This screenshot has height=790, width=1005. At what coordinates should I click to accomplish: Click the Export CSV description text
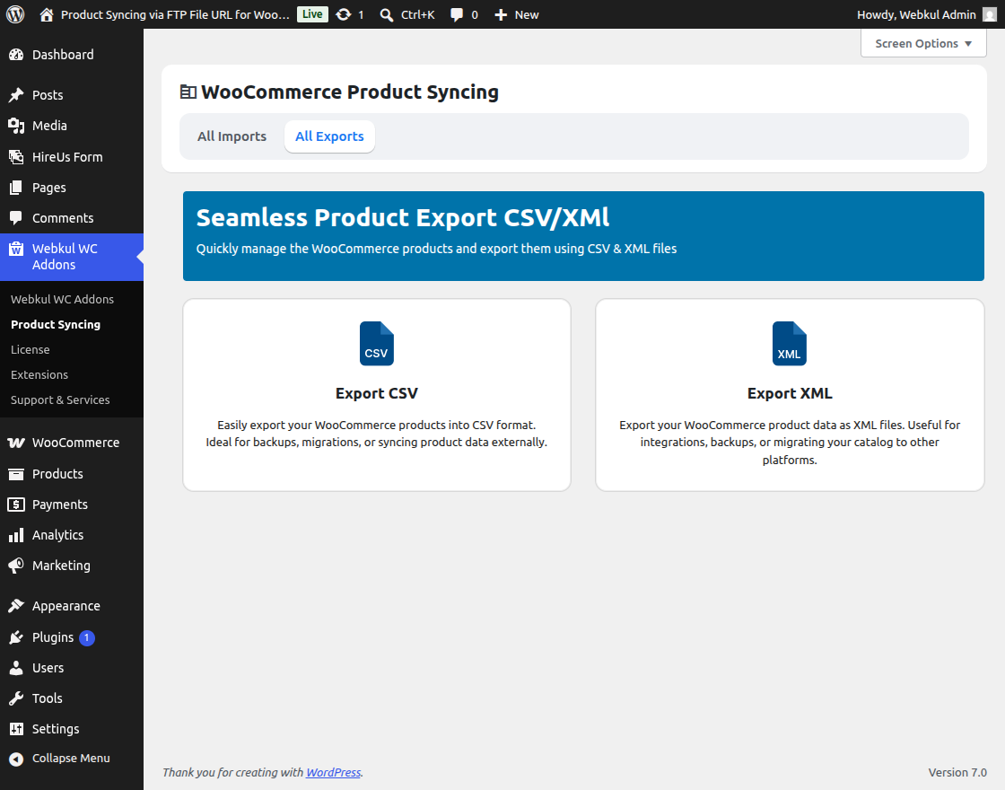pos(377,434)
